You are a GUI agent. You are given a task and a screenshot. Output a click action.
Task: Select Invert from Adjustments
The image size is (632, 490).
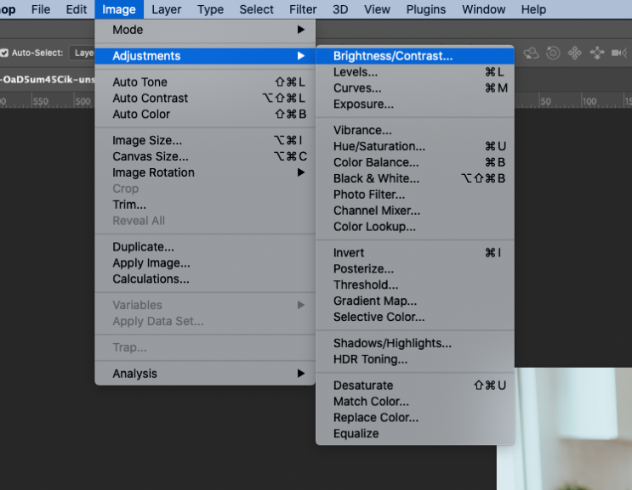tap(415, 253)
